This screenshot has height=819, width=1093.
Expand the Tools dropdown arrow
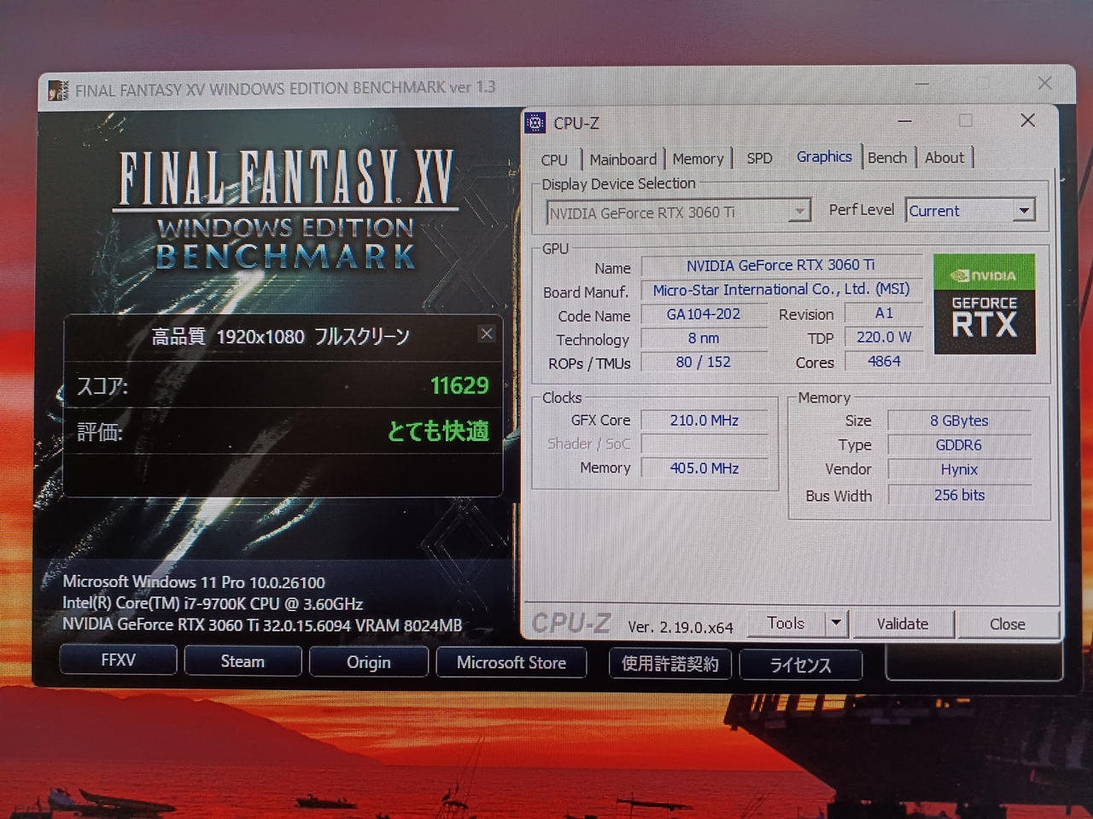pos(836,624)
